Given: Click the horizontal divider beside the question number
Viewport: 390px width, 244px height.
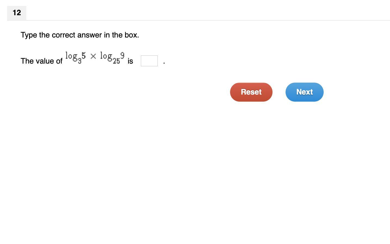Looking at the screenshot, I should coord(207,20).
